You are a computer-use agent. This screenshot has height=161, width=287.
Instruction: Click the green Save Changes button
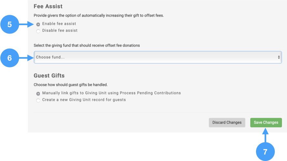pyautogui.click(x=266, y=123)
